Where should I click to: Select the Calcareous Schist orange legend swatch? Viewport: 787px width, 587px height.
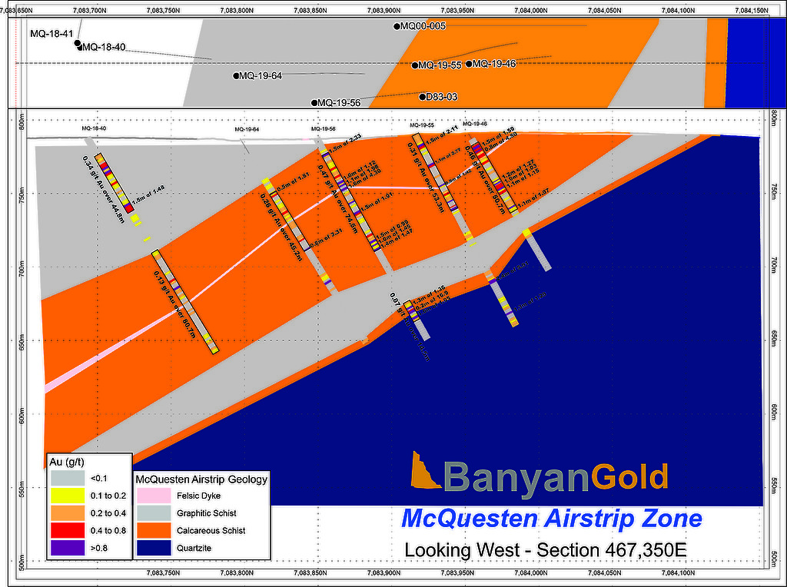pos(153,530)
